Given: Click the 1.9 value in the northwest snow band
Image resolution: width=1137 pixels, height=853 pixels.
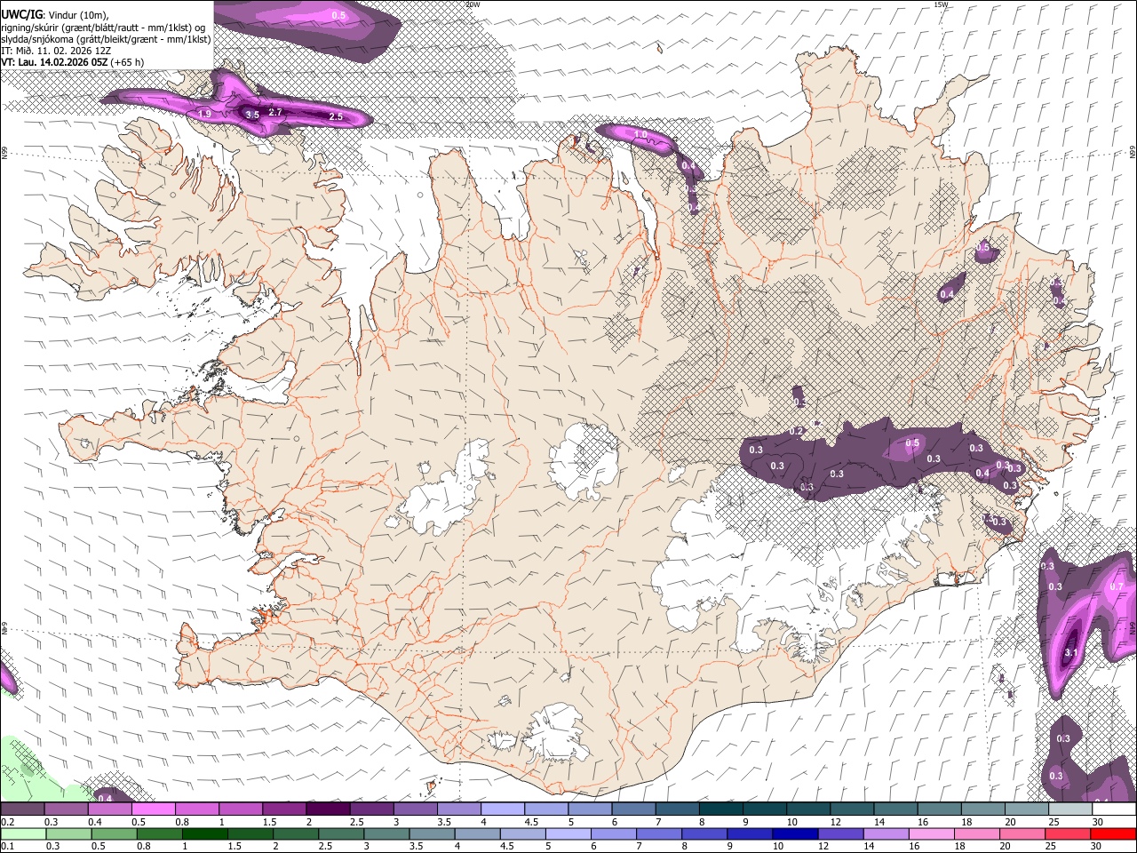Looking at the screenshot, I should click(x=204, y=114).
